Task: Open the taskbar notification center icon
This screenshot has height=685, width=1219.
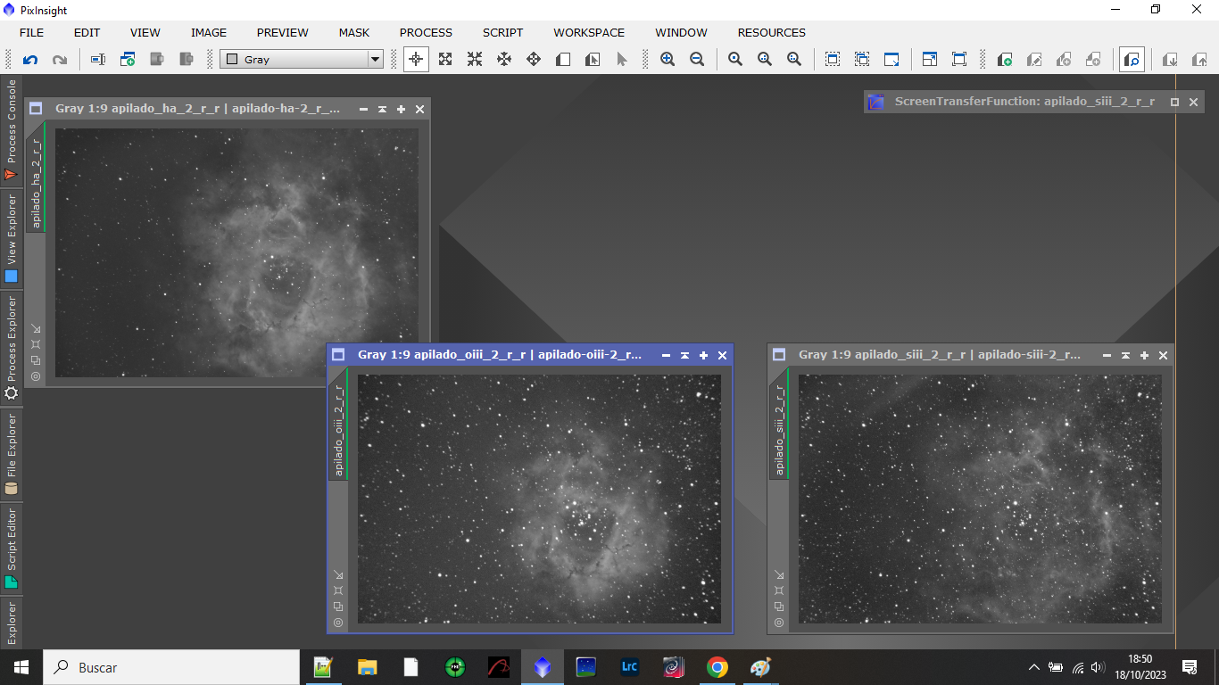Action: click(1189, 667)
